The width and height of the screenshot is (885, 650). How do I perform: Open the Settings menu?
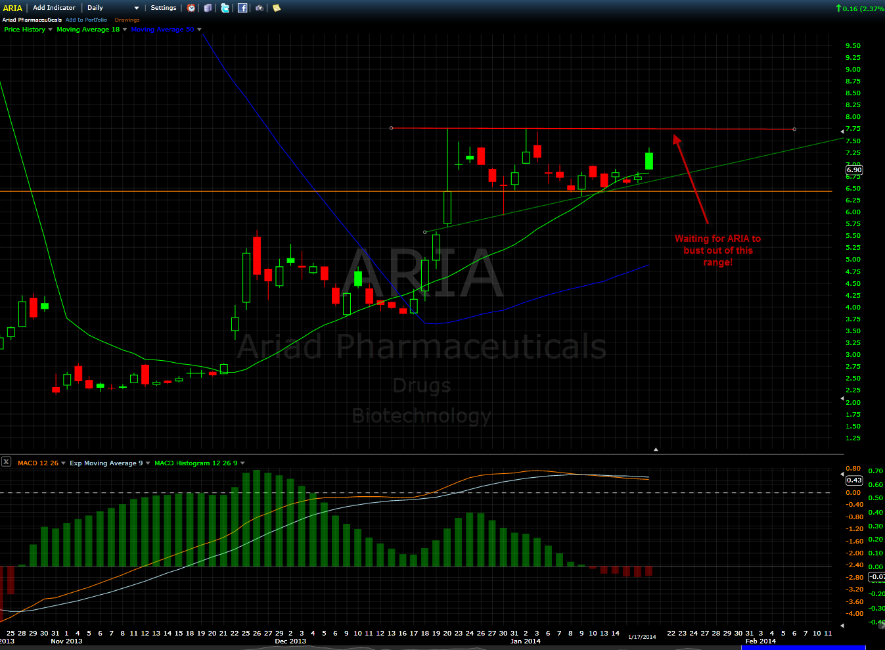[x=162, y=7]
